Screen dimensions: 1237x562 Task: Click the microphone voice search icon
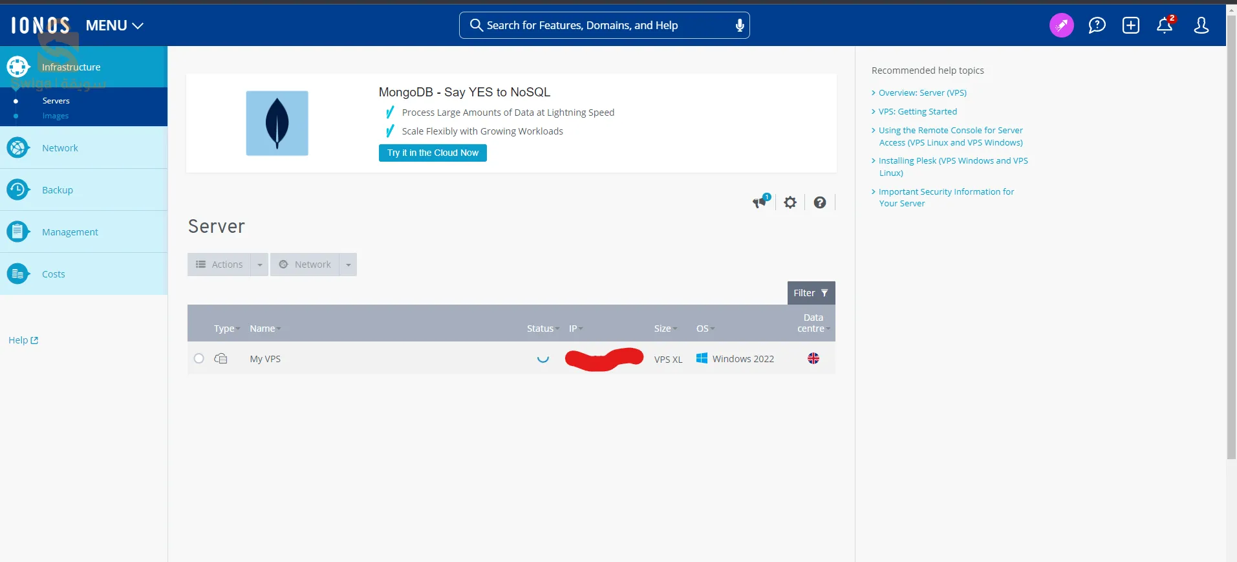click(740, 25)
